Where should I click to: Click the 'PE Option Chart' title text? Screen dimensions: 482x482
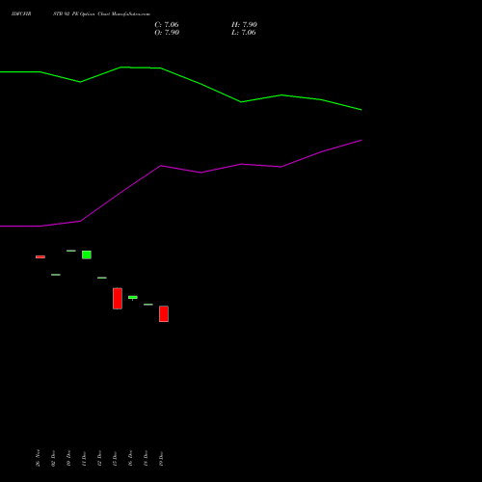point(91,13)
